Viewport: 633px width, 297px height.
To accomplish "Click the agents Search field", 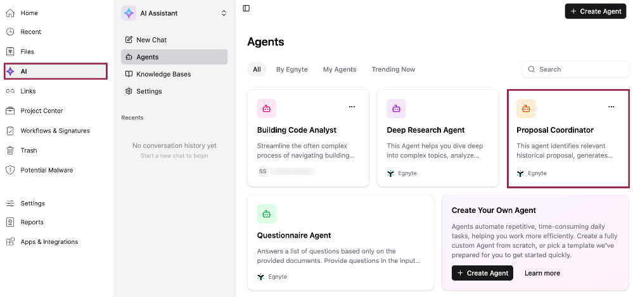I will click(x=575, y=70).
